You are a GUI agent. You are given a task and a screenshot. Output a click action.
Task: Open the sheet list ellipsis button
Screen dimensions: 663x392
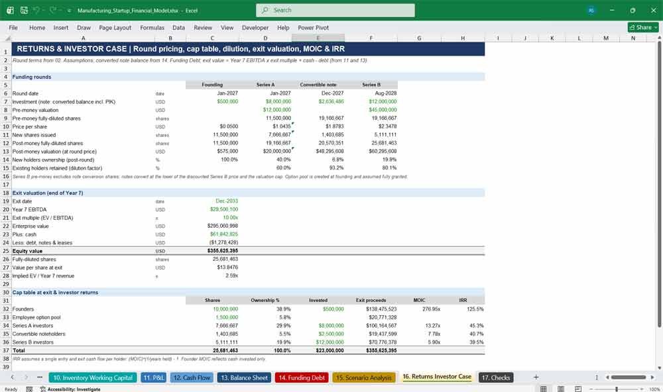point(40,377)
